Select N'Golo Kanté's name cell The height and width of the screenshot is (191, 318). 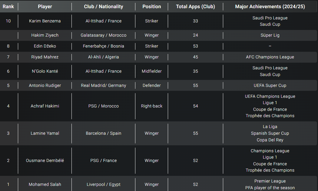pos(45,71)
